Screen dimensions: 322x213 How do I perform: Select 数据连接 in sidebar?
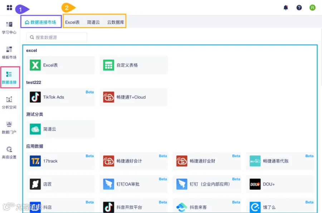tap(9, 78)
